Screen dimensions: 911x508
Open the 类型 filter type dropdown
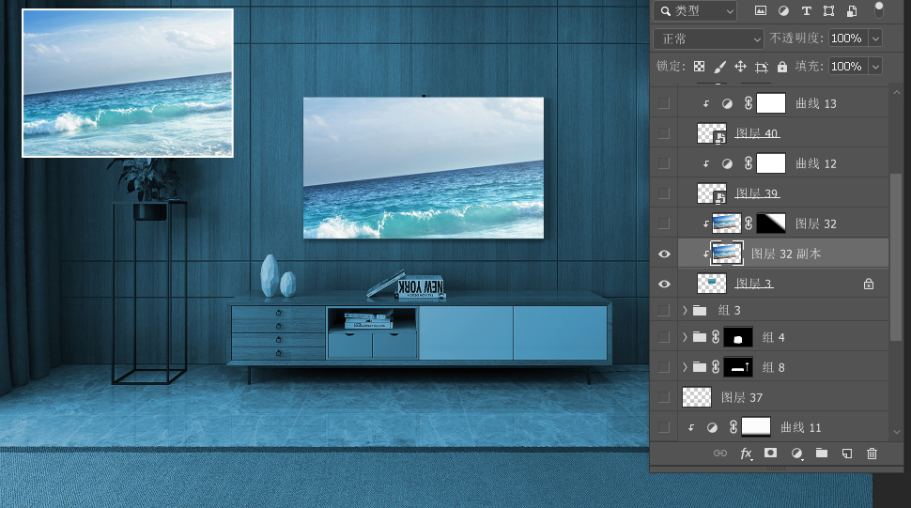click(696, 11)
